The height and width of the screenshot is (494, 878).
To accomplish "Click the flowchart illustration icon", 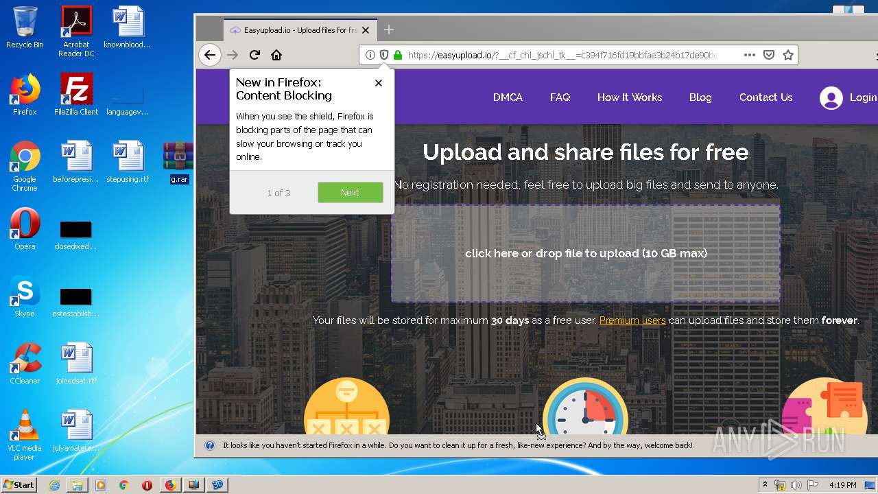I will [x=346, y=407].
